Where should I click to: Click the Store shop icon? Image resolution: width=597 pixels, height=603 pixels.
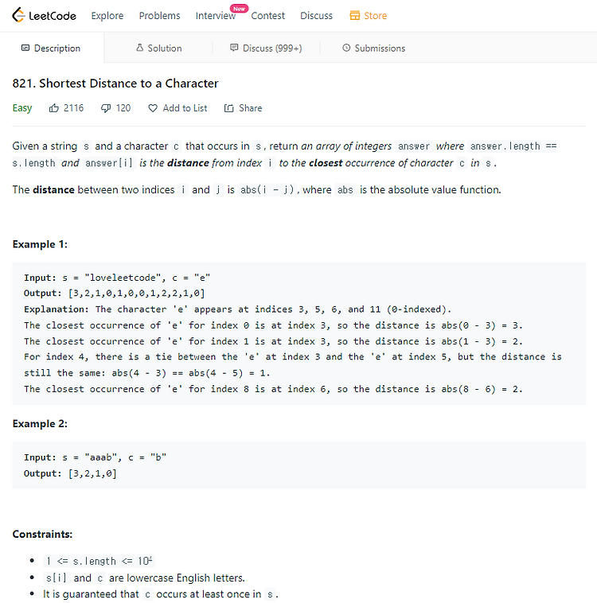click(x=354, y=15)
